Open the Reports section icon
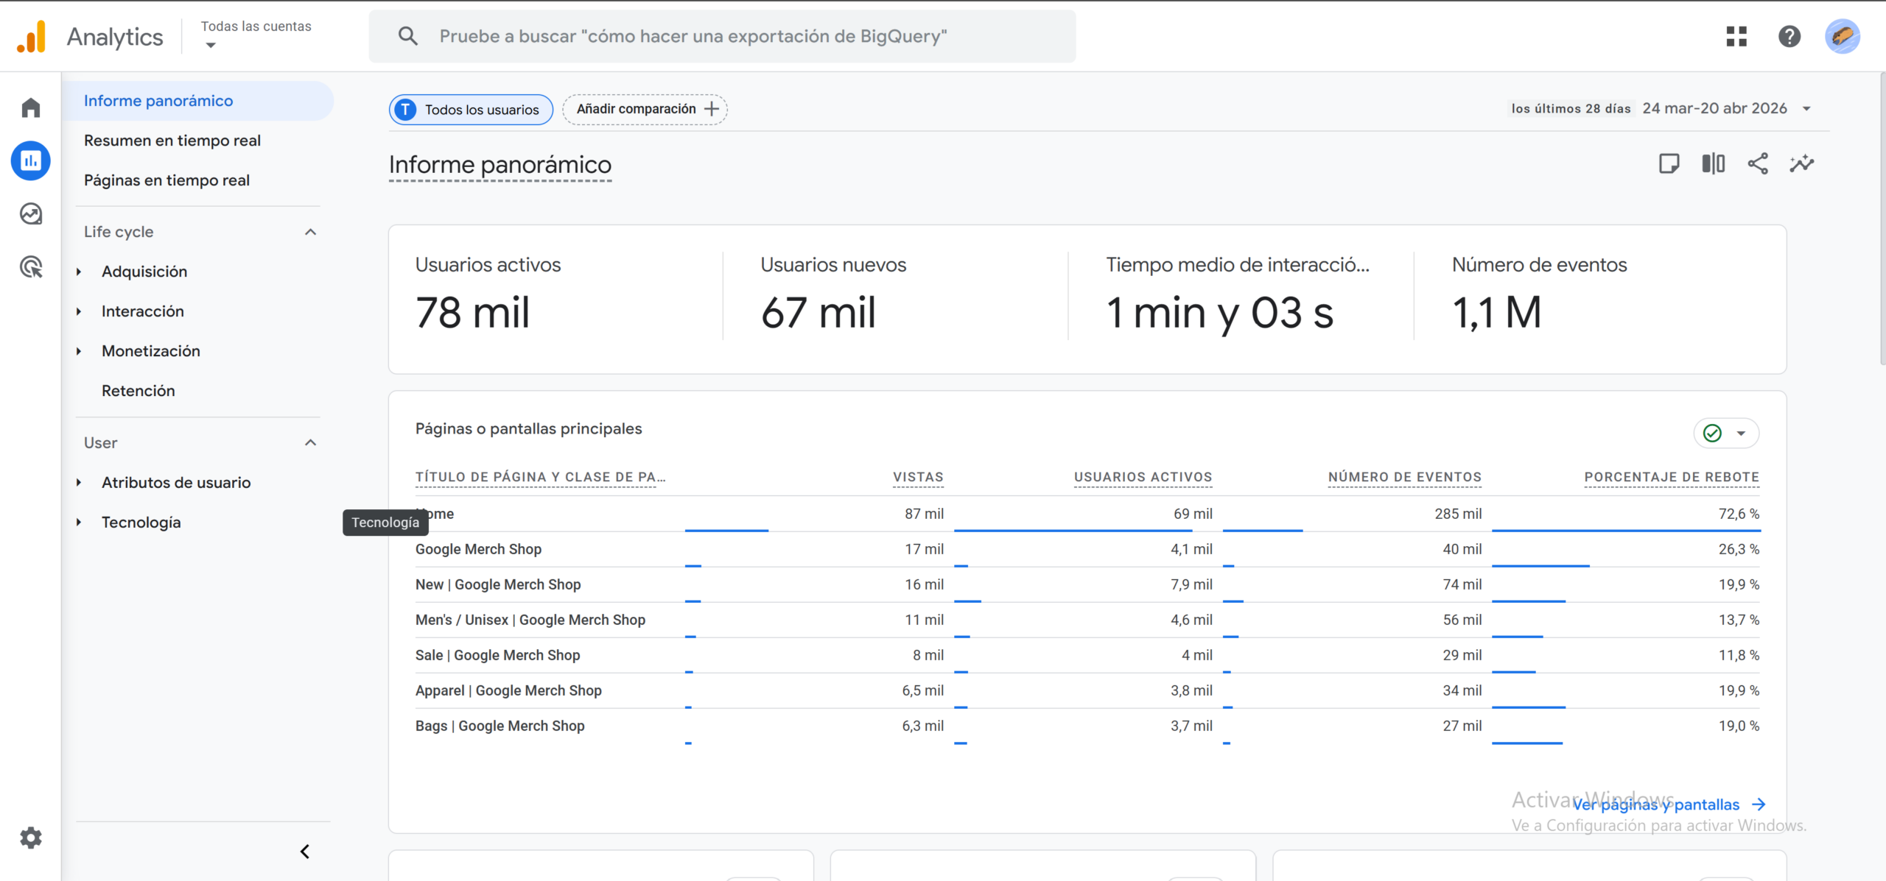 31,160
